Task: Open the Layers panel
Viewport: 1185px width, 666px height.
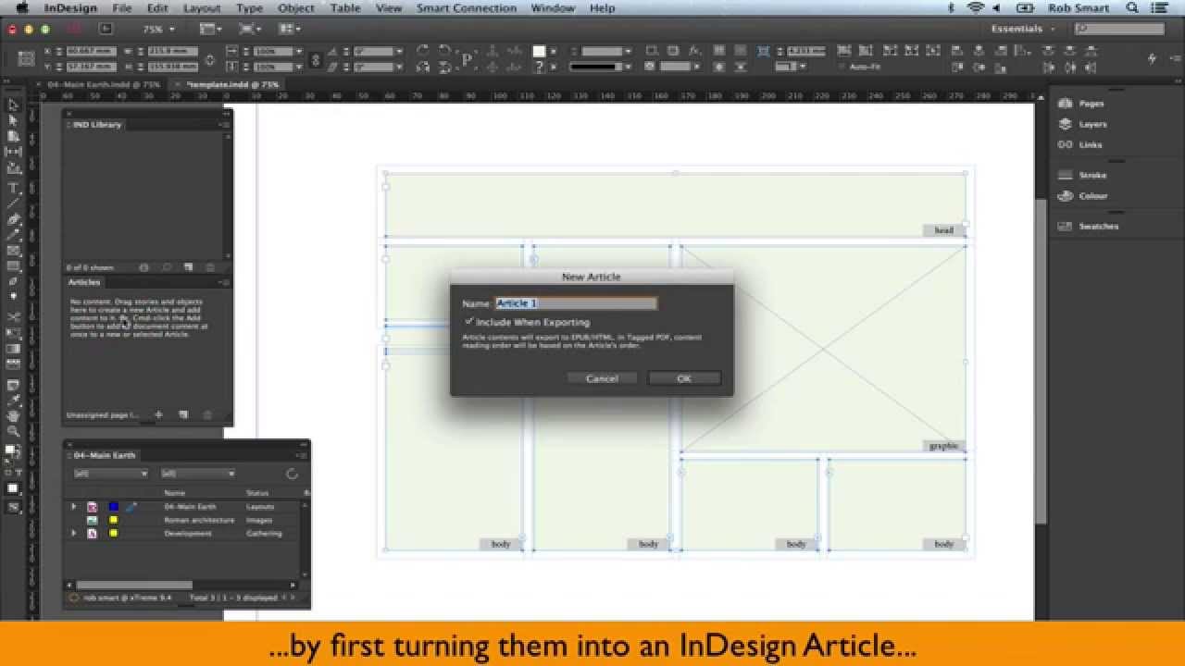Action: (x=1092, y=124)
